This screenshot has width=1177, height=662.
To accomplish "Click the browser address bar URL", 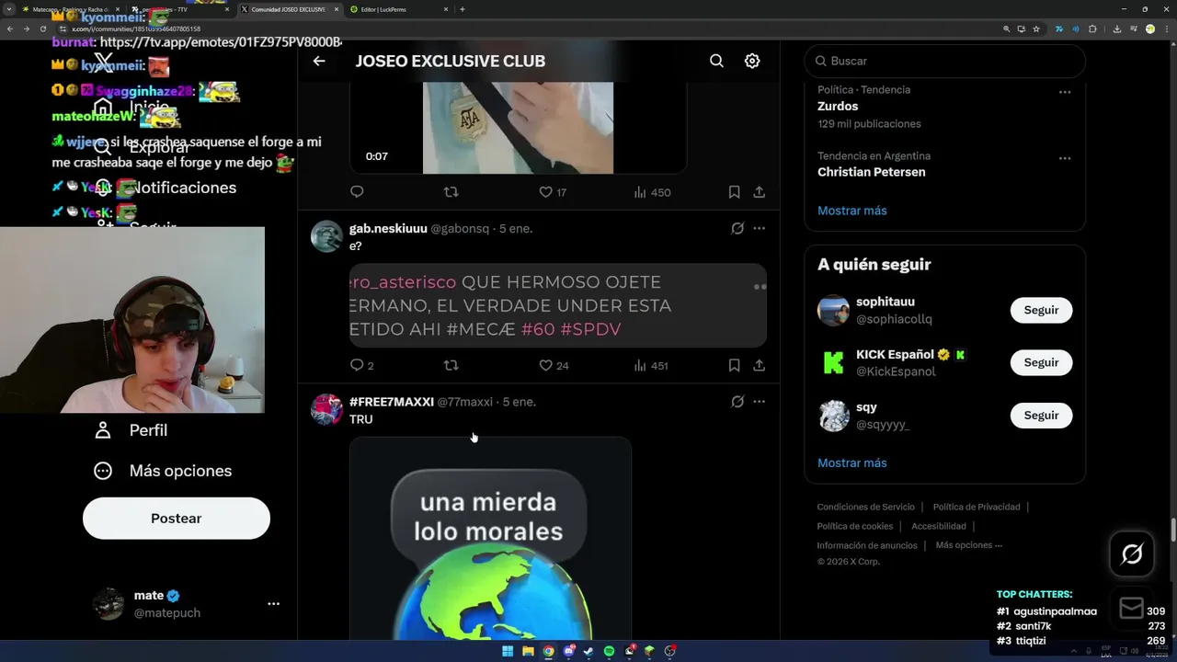I will click(x=136, y=29).
